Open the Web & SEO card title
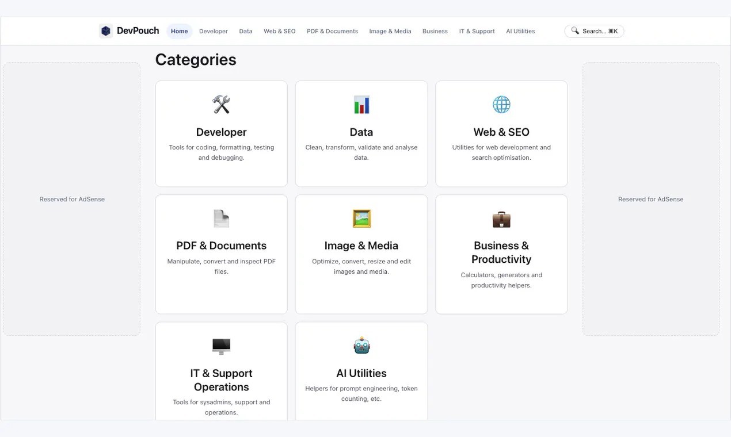This screenshot has height=437, width=731. [x=501, y=132]
